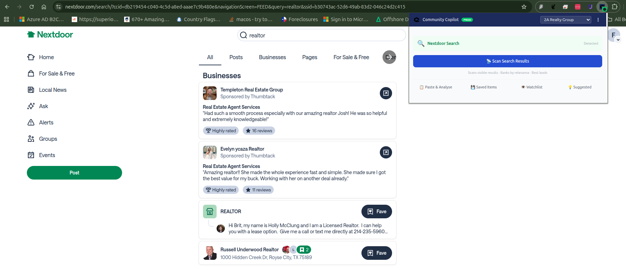The width and height of the screenshot is (626, 270).
Task: Click the 11 reviews badge
Action: [258, 190]
